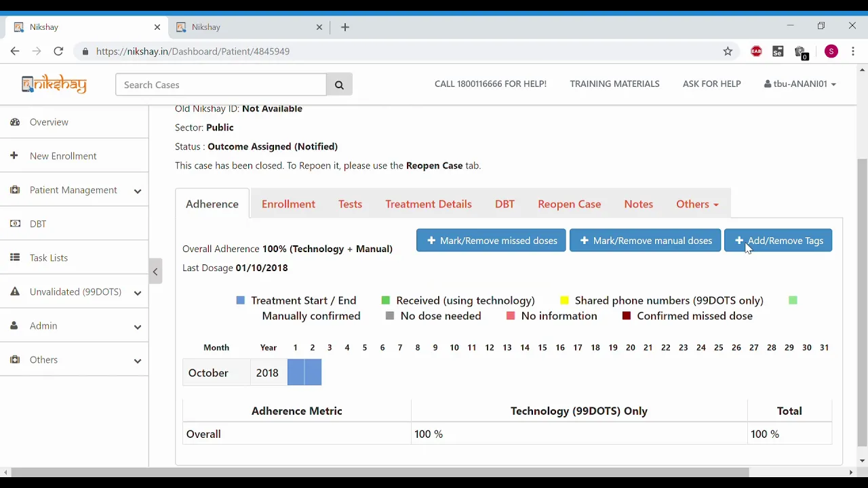Click the Patient Management briefcase icon
This screenshot has width=868, height=488.
[x=15, y=190]
